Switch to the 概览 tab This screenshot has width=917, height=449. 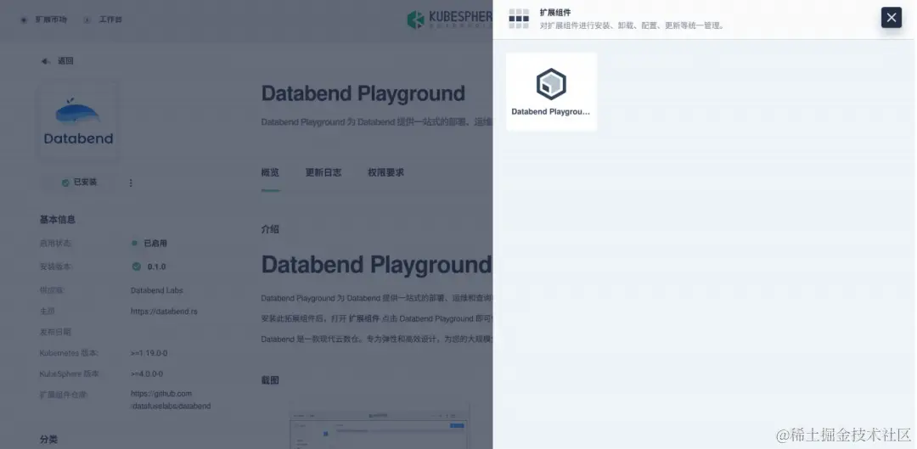coord(270,172)
